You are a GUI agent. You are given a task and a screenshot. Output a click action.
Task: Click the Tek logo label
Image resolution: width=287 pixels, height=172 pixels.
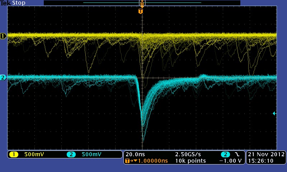coord(5,3)
